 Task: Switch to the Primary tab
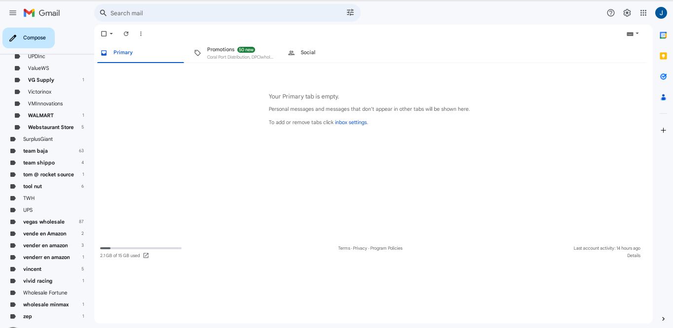pyautogui.click(x=141, y=53)
